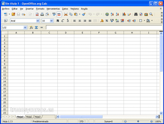Open Hyperlink globe icon
164x124 pixels.
[x=107, y=14]
